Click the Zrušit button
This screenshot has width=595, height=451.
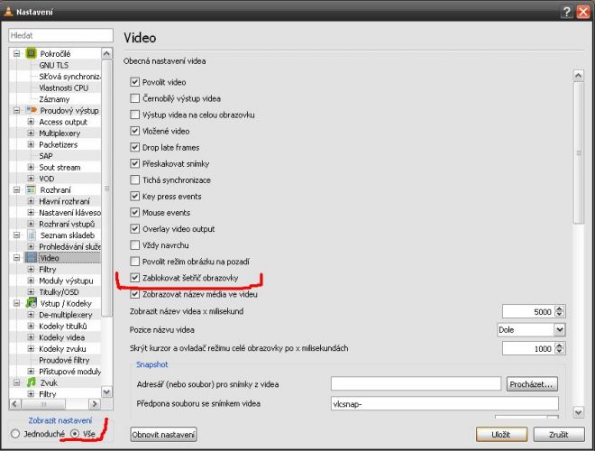click(559, 434)
